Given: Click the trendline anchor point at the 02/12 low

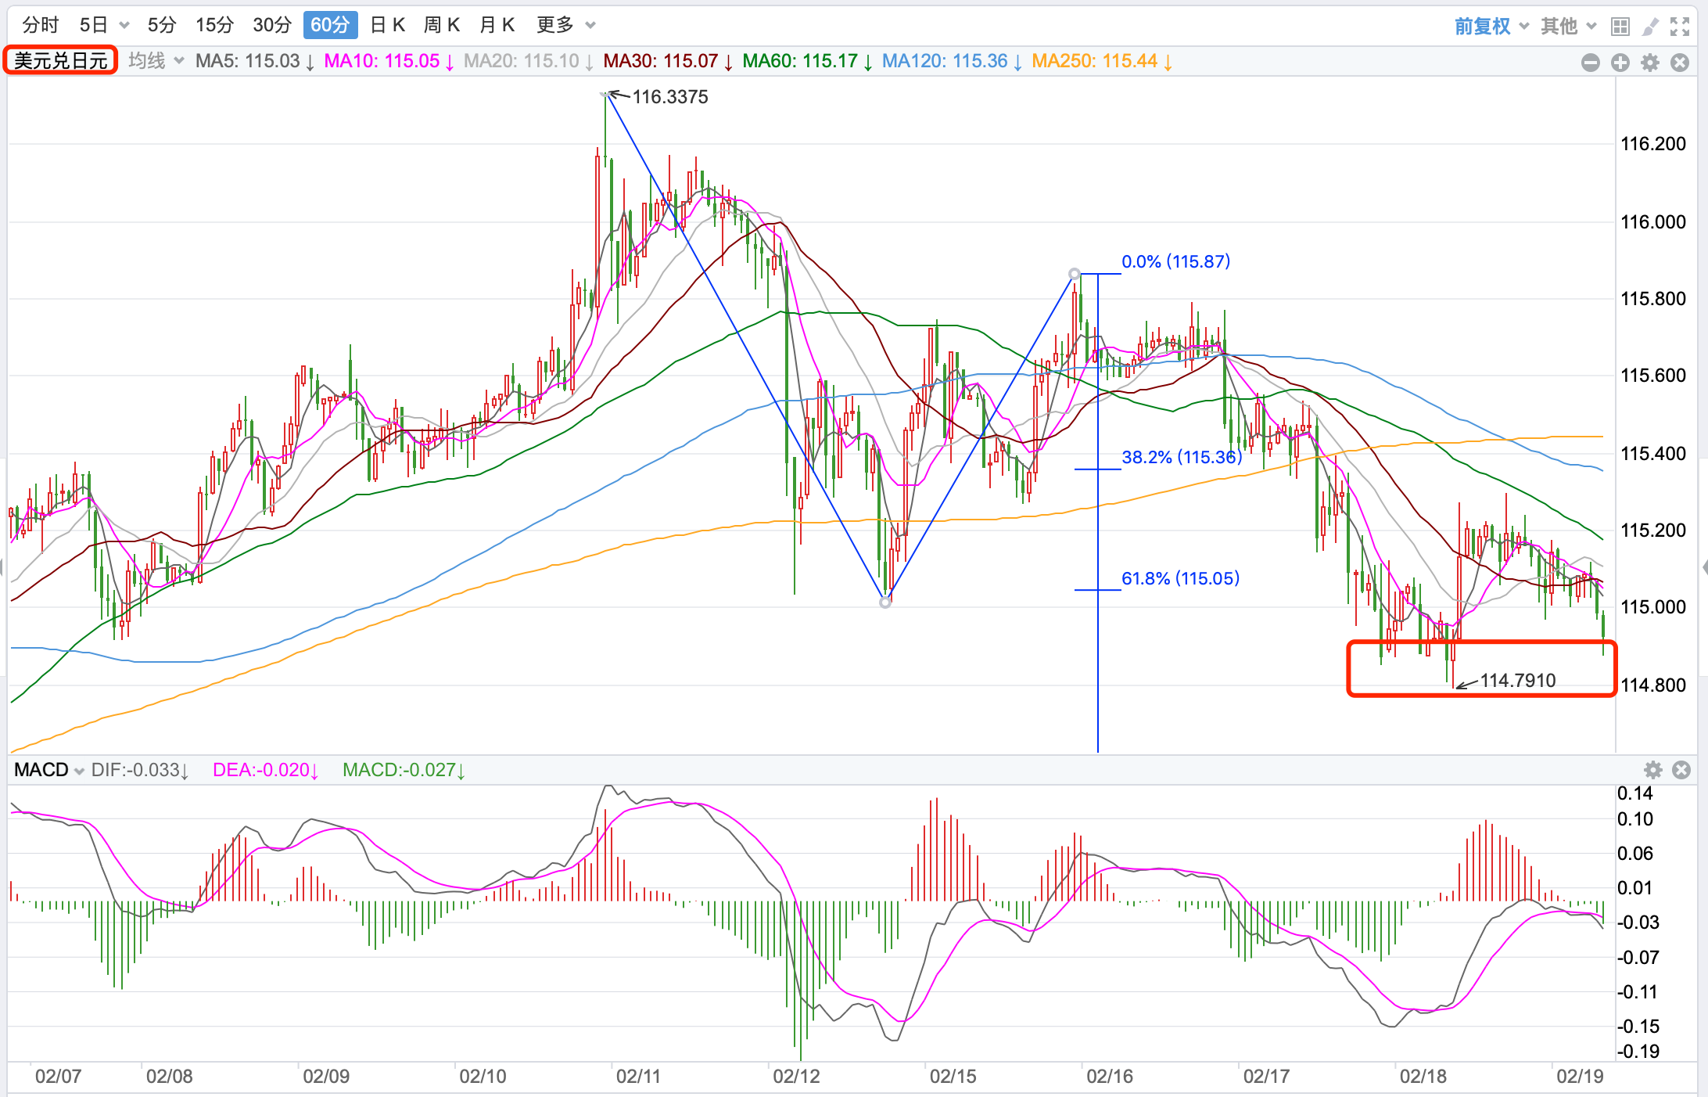Looking at the screenshot, I should pos(885,602).
